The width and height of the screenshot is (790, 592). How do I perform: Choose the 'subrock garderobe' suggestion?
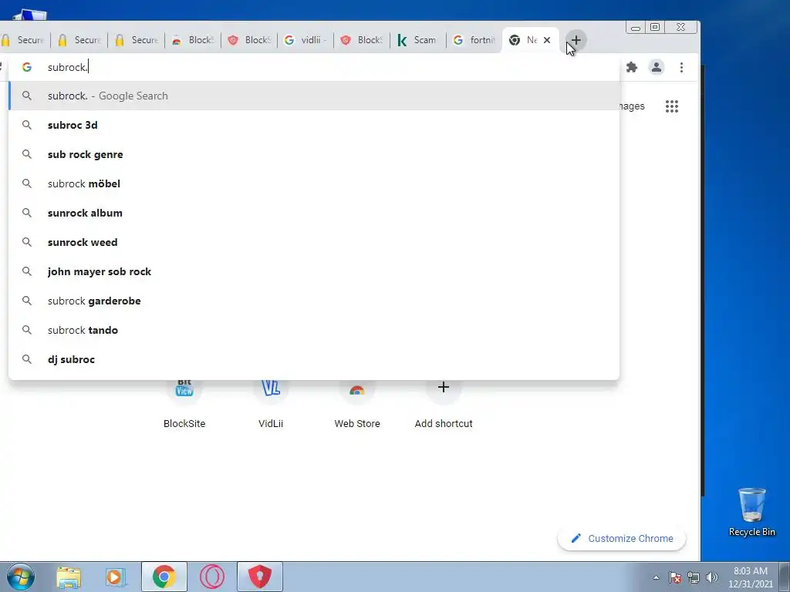click(x=314, y=301)
